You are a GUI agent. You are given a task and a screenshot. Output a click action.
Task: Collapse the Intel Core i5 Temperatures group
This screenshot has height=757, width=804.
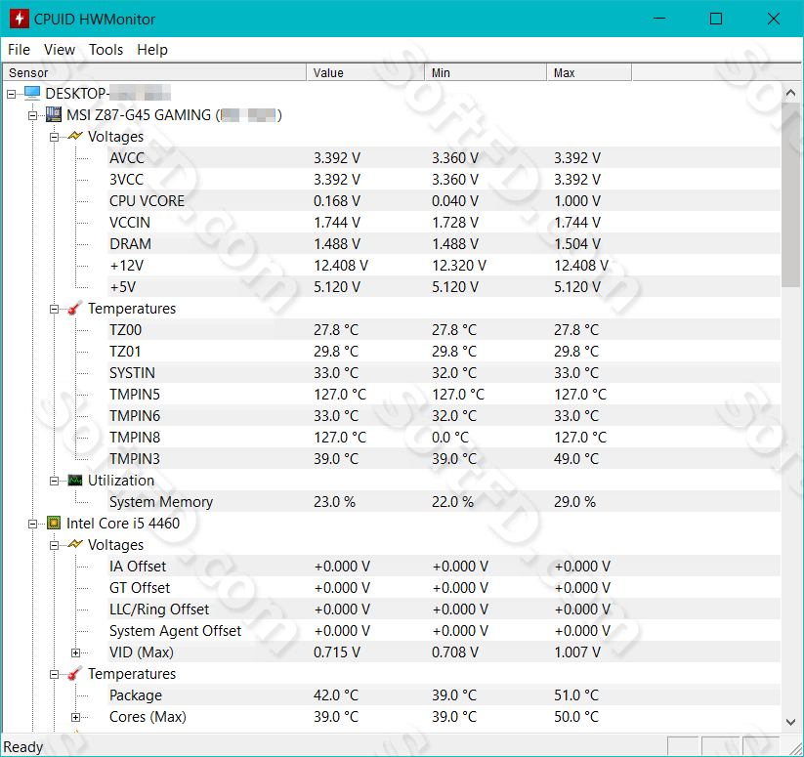[x=54, y=675]
